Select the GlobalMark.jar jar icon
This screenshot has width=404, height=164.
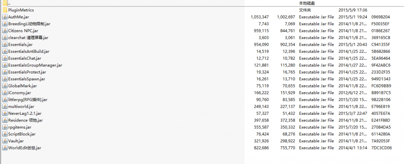coord(5,86)
